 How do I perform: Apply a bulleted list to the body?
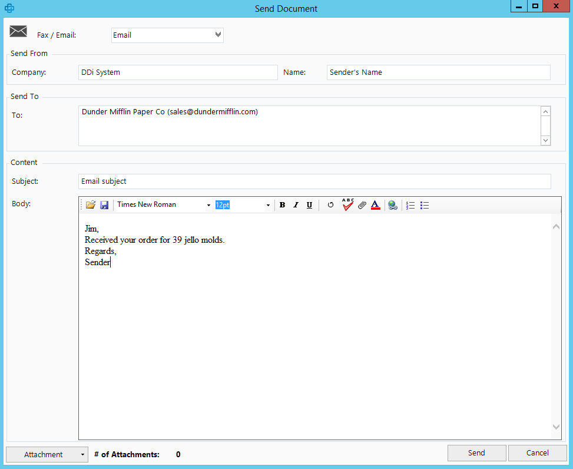[425, 204]
